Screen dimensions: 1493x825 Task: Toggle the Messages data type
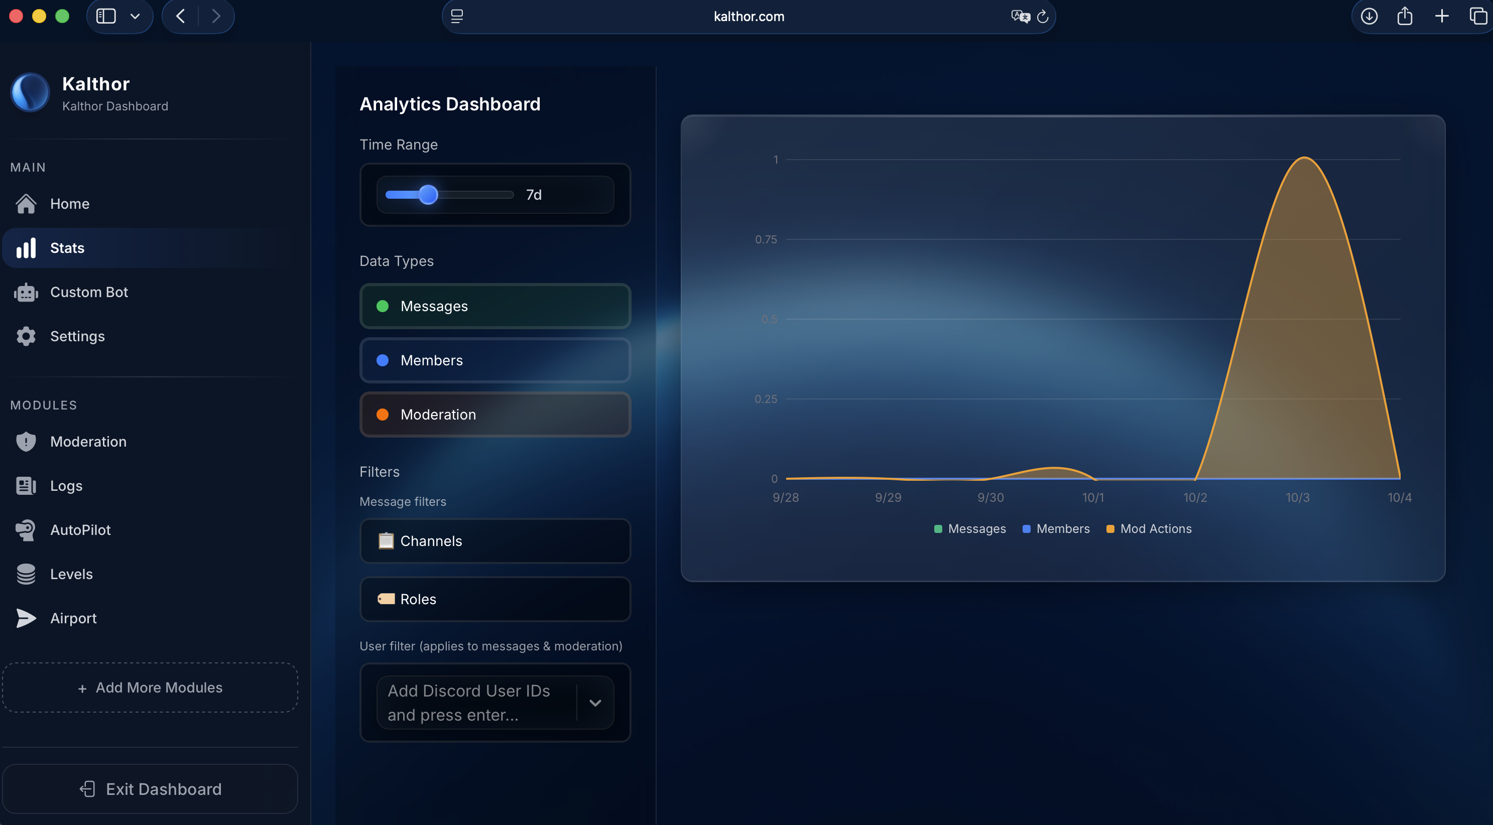tap(494, 306)
